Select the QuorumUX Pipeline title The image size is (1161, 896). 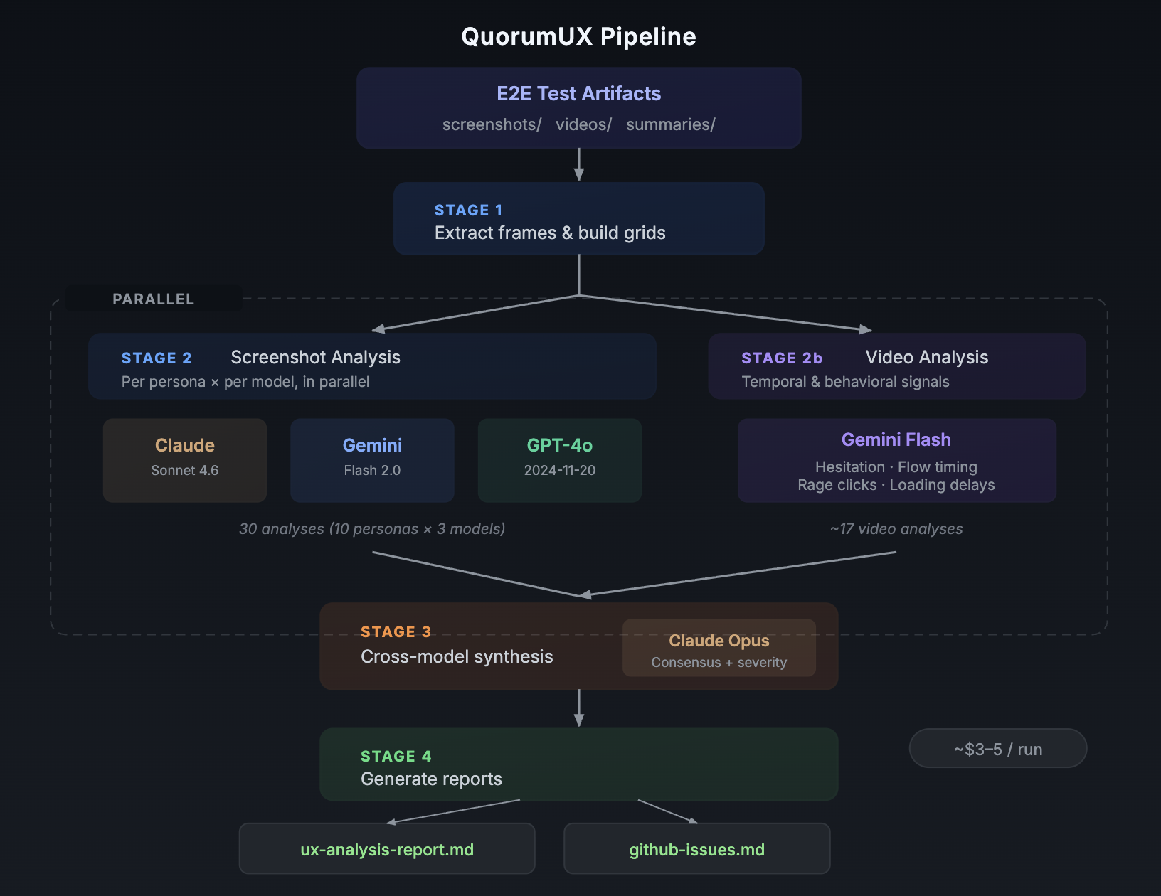coord(578,36)
